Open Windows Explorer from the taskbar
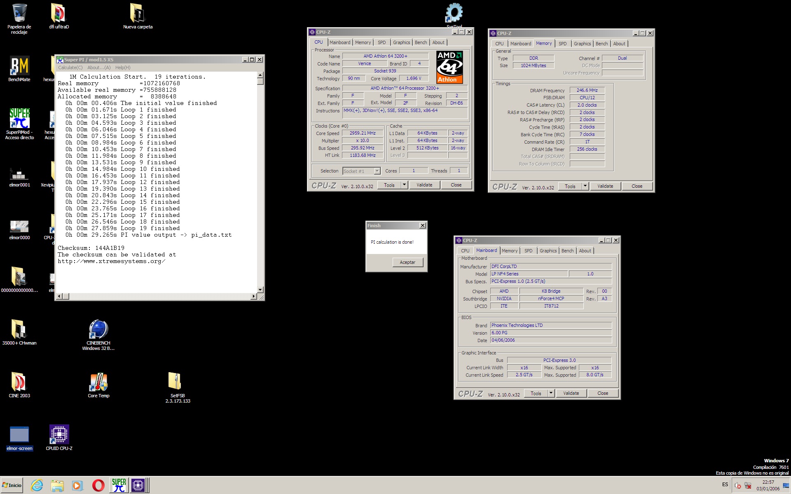 pos(57,485)
